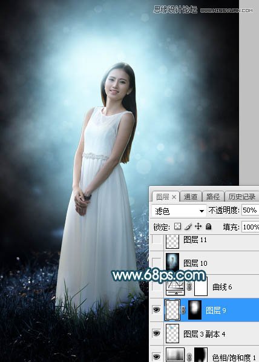Click mask link icon on 曲线 6
Image resolution: width=259 pixels, height=362 pixels.
189,287
